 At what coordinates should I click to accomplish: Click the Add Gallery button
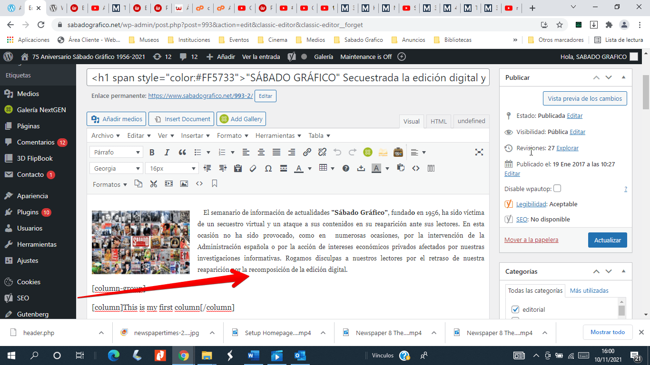(x=241, y=119)
